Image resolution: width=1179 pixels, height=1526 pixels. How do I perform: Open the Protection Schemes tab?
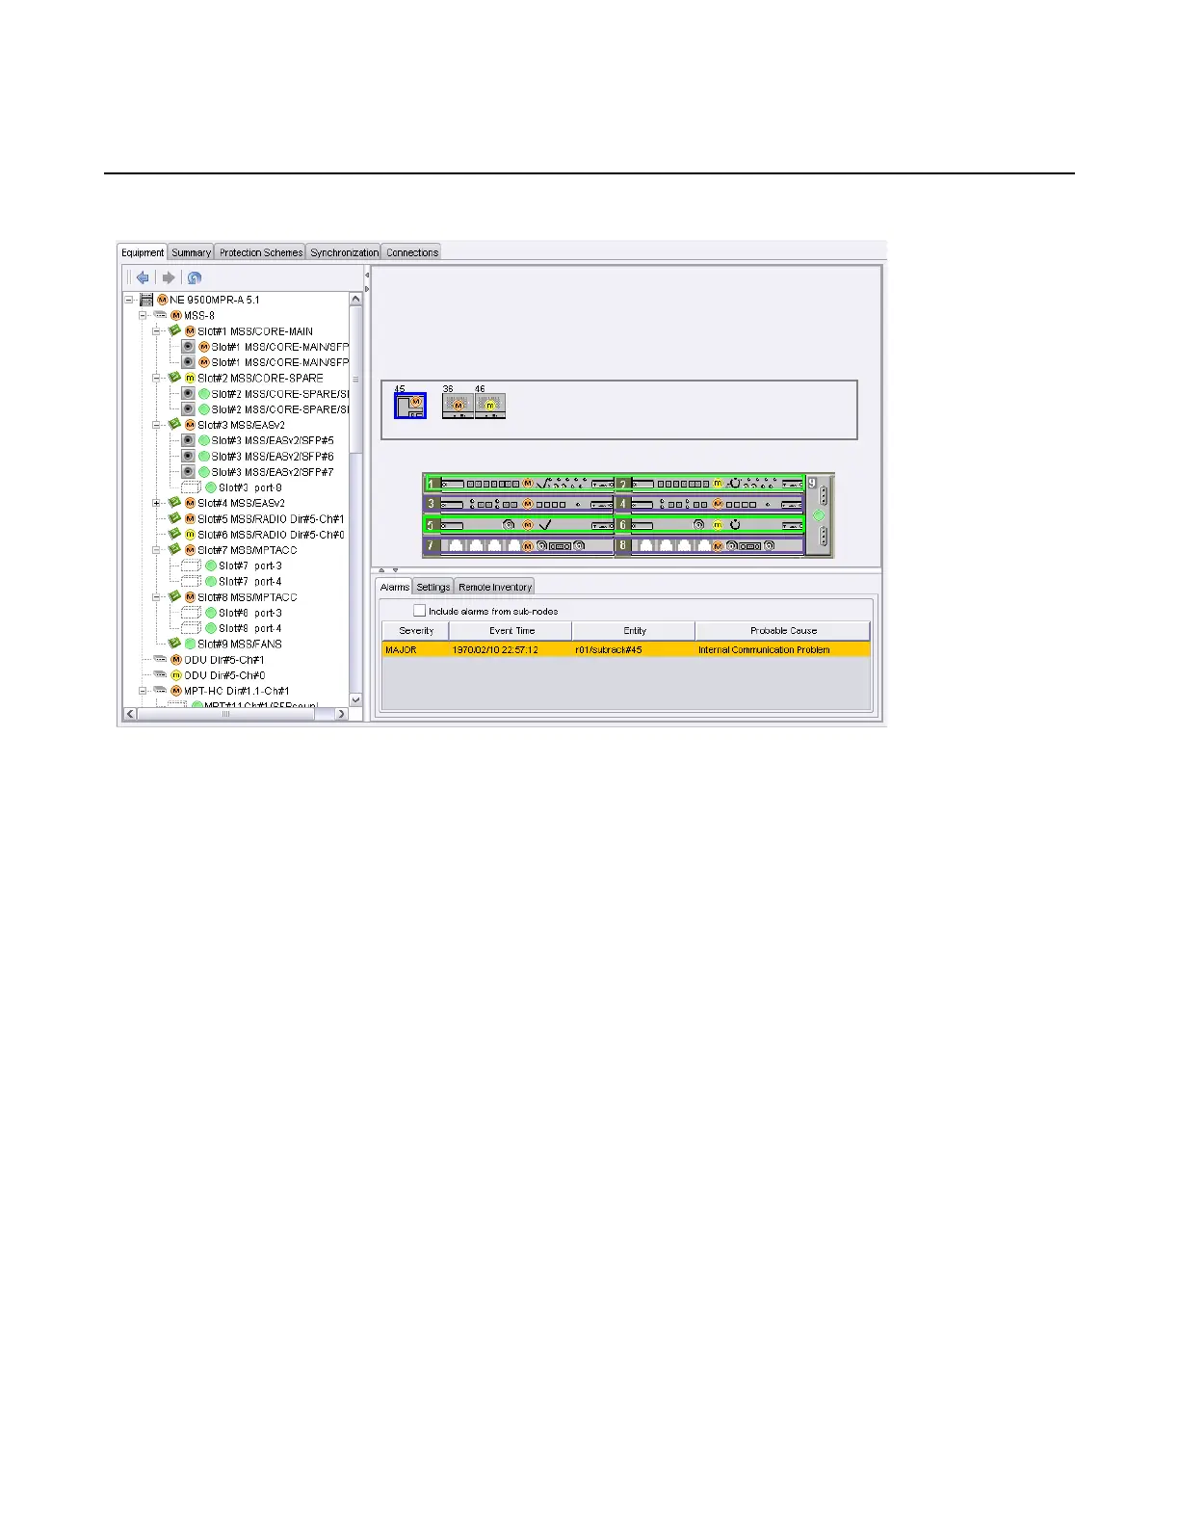point(260,252)
